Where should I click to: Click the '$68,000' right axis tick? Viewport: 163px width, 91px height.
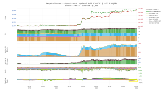coord(140,19)
